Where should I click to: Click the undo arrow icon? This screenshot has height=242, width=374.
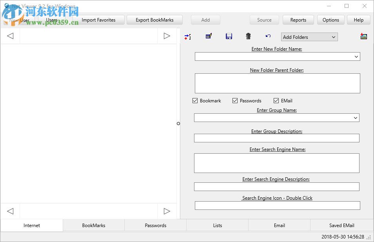268,36
